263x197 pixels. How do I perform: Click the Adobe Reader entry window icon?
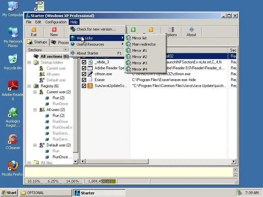pyautogui.click(x=90, y=68)
